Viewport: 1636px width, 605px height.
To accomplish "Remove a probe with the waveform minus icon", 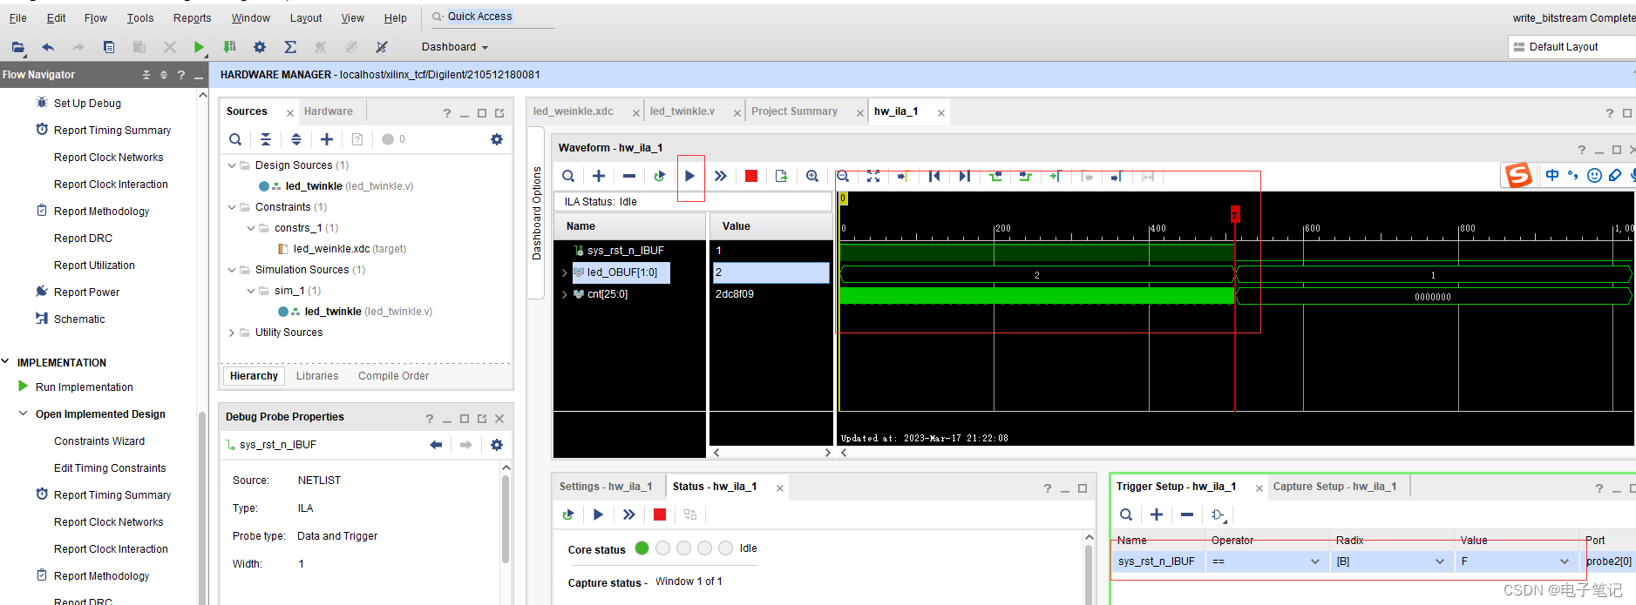I will pyautogui.click(x=629, y=176).
